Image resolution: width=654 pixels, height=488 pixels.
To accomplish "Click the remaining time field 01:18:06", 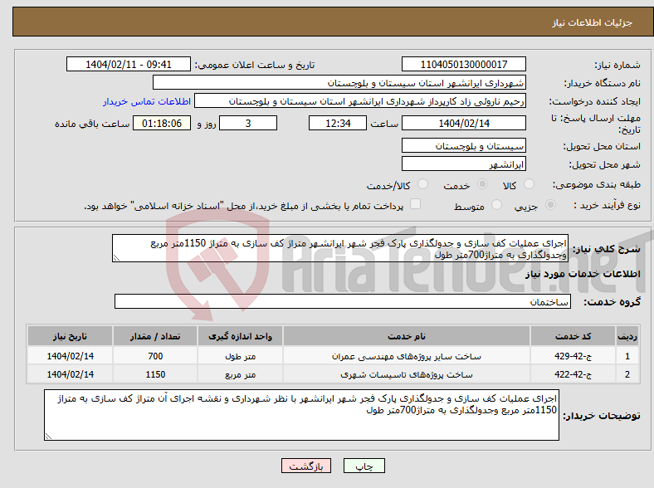I will tap(162, 123).
